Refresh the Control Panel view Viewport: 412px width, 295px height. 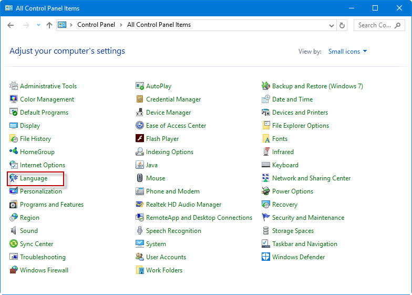[x=342, y=25]
